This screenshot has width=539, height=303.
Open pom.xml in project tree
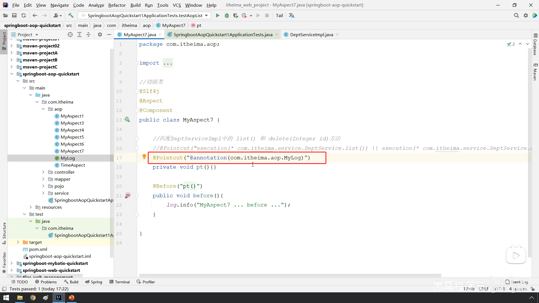[38, 249]
